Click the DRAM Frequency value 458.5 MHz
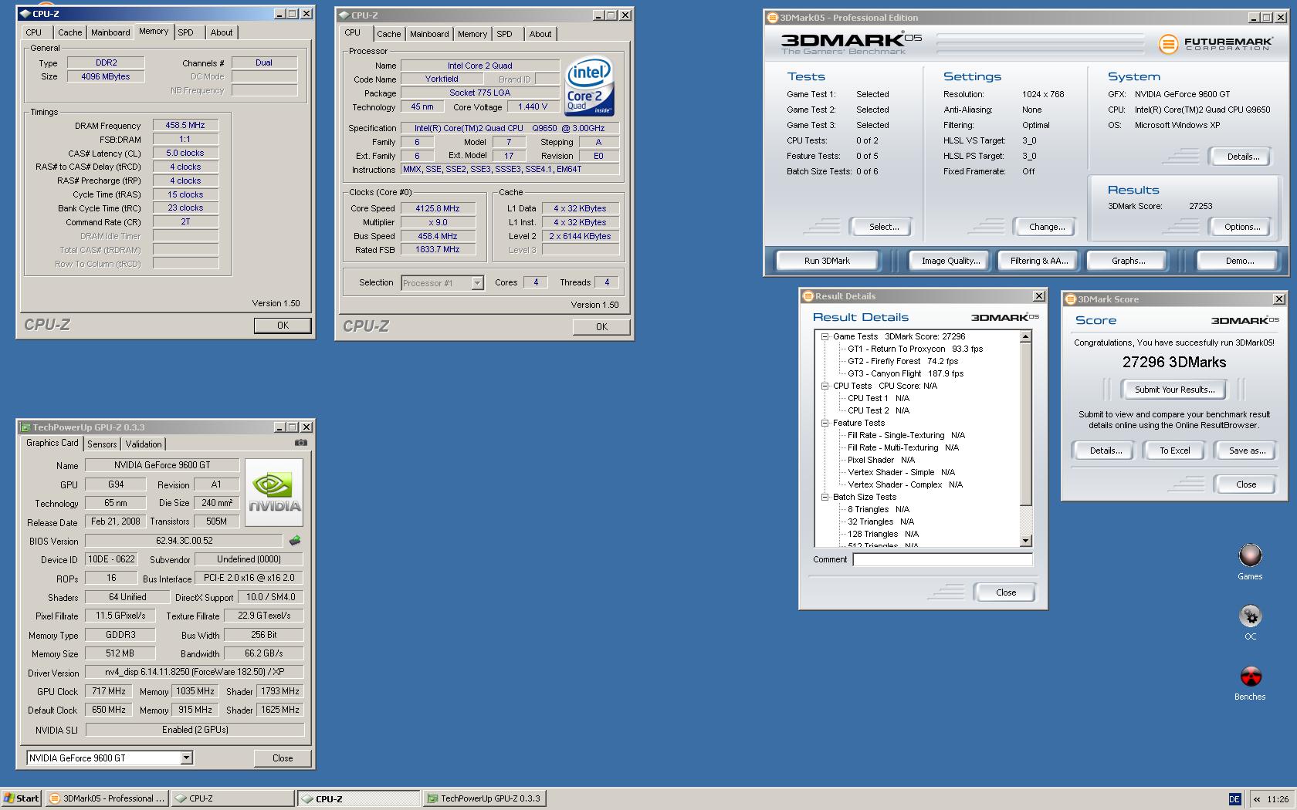The height and width of the screenshot is (810, 1297). coord(185,125)
